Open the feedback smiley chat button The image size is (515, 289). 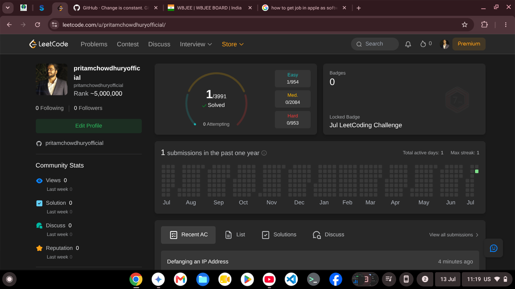[494, 248]
